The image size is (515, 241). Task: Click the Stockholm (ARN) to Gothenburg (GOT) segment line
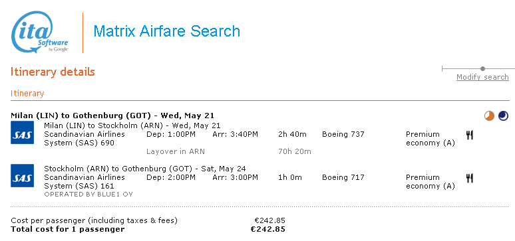[x=145, y=169]
